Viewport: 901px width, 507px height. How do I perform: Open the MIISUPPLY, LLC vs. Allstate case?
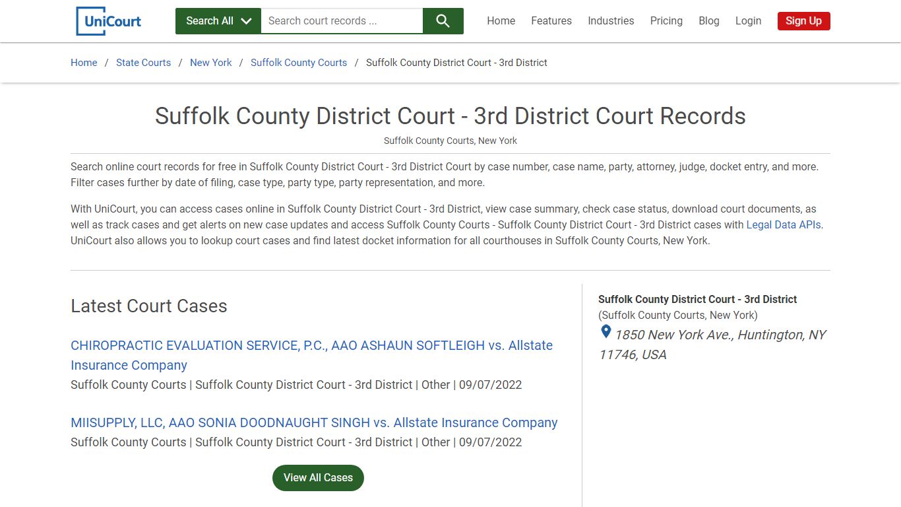(x=314, y=422)
